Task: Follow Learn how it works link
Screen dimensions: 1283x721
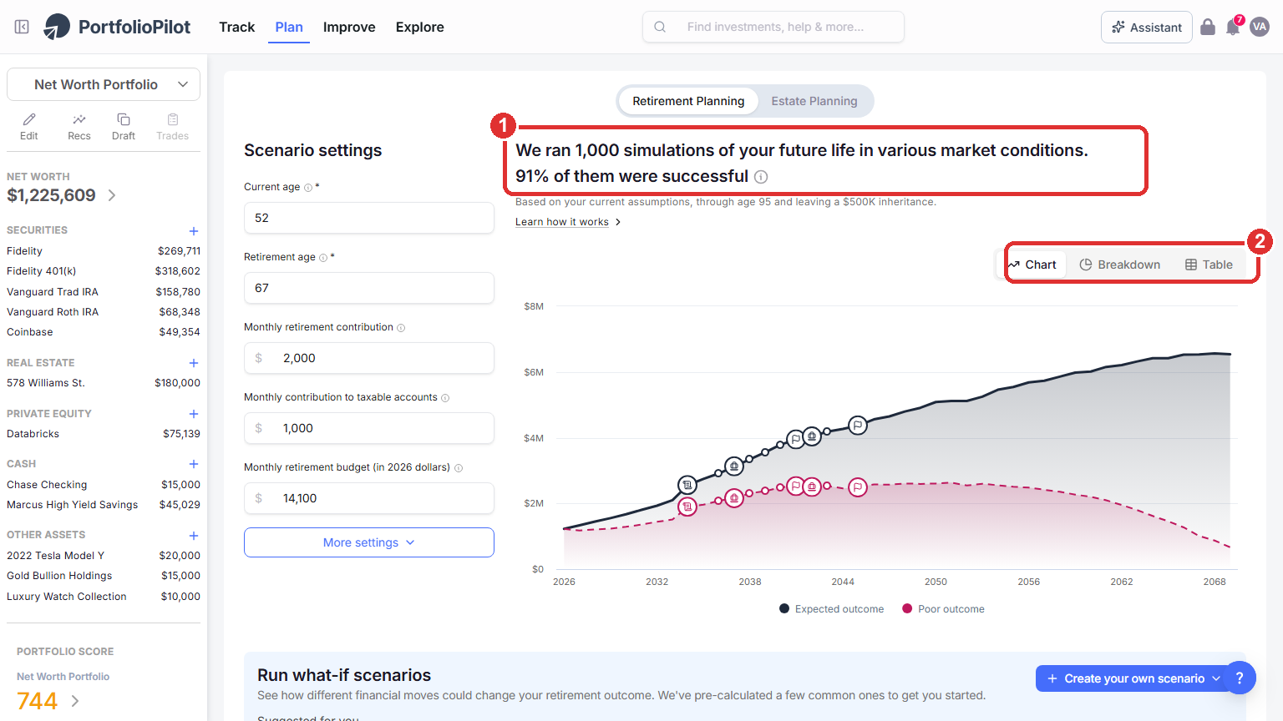Action: 567,222
